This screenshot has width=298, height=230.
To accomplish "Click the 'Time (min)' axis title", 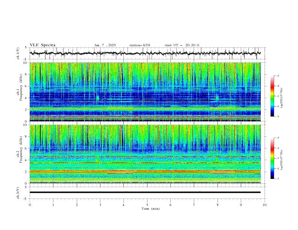I will [151, 209].
